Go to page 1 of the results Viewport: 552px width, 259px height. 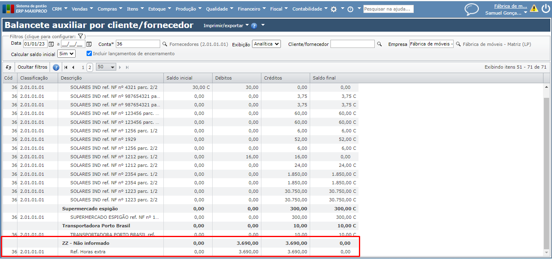tap(83, 67)
